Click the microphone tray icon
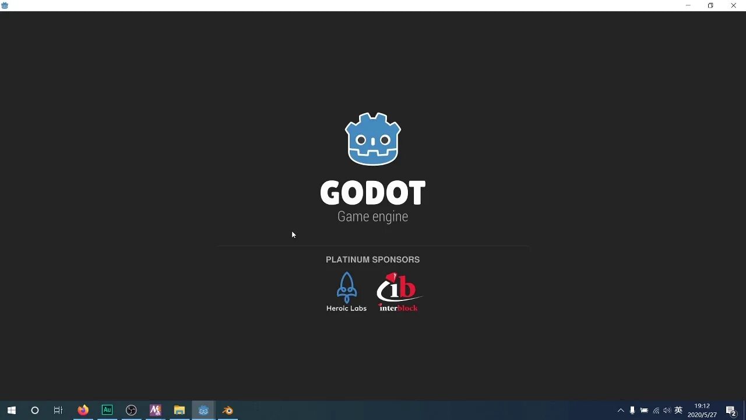Viewport: 746px width, 420px height. pyautogui.click(x=632, y=411)
